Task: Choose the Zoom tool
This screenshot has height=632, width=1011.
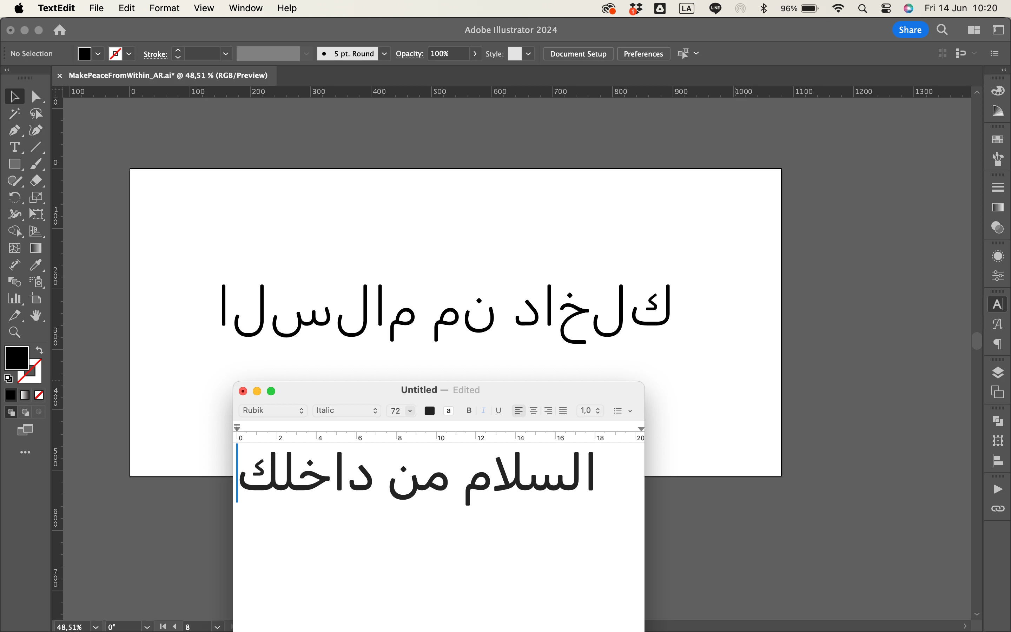Action: [x=14, y=332]
